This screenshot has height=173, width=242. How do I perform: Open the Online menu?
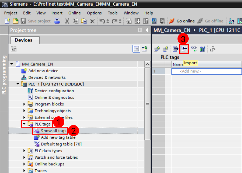(74, 13)
